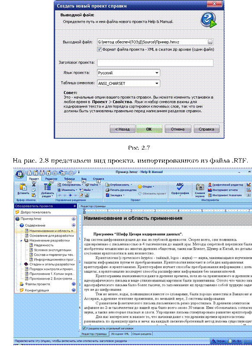The height and width of the screenshot is (346, 252).
Task: Open the Орфография spell check tool
Action: [180, 187]
